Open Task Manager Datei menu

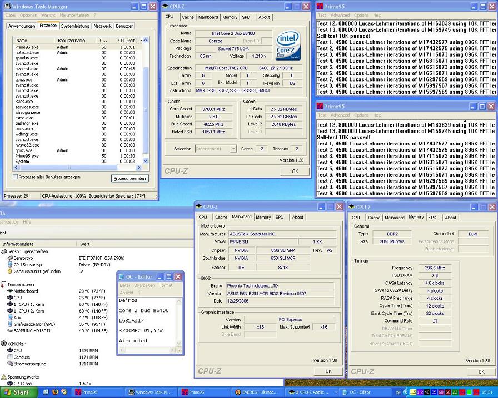click(10, 15)
